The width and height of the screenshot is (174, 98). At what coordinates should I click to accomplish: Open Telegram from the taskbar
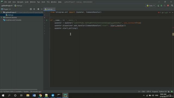click(53, 96)
